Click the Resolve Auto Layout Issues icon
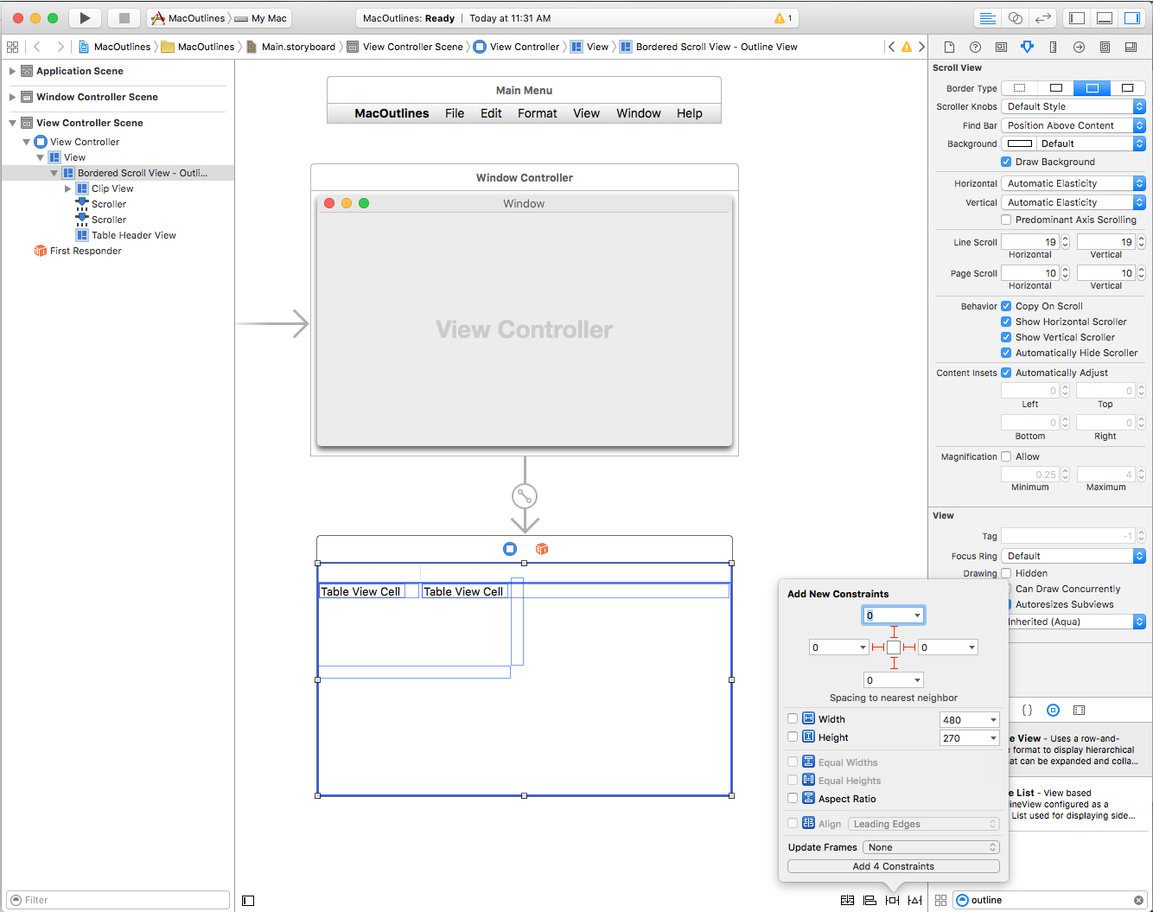The height and width of the screenshot is (912, 1153). click(x=915, y=900)
